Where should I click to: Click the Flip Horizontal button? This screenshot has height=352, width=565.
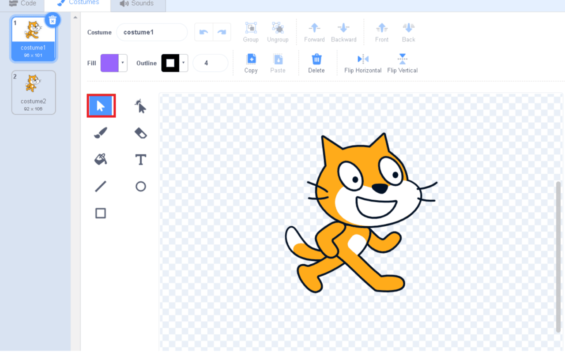pos(362,63)
